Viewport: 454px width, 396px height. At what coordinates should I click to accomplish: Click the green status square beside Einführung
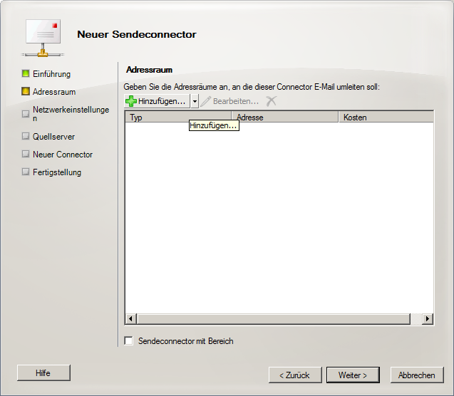pyautogui.click(x=26, y=73)
